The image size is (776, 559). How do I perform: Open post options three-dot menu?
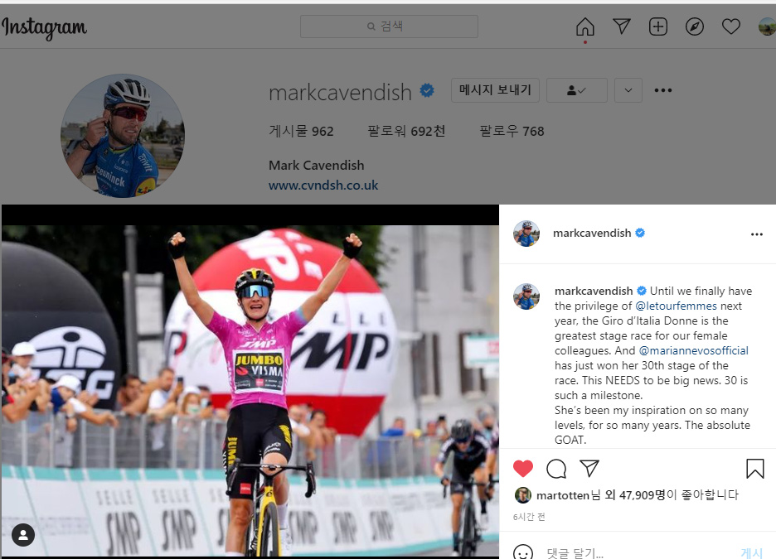click(x=757, y=234)
